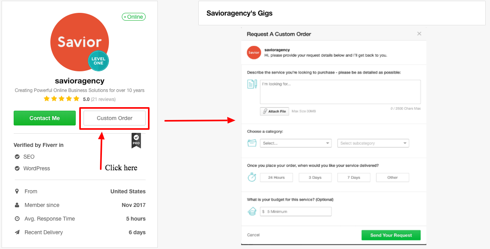The image size is (490, 249).
Task: Click the savioragency avatar in the modal
Action: click(254, 52)
